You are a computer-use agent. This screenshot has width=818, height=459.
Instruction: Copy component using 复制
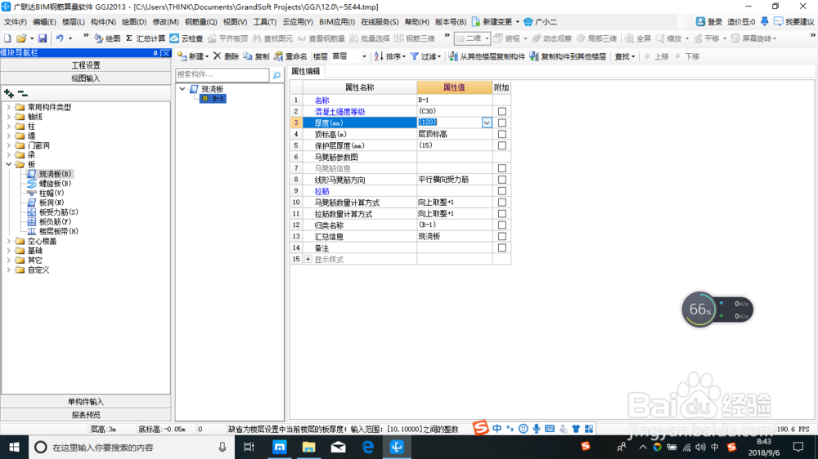(x=256, y=56)
